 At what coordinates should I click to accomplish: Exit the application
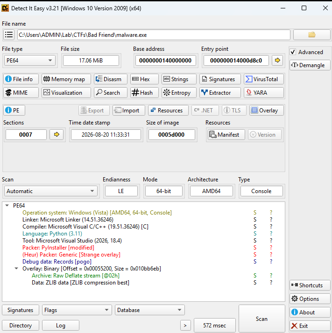pyautogui.click(x=310, y=326)
